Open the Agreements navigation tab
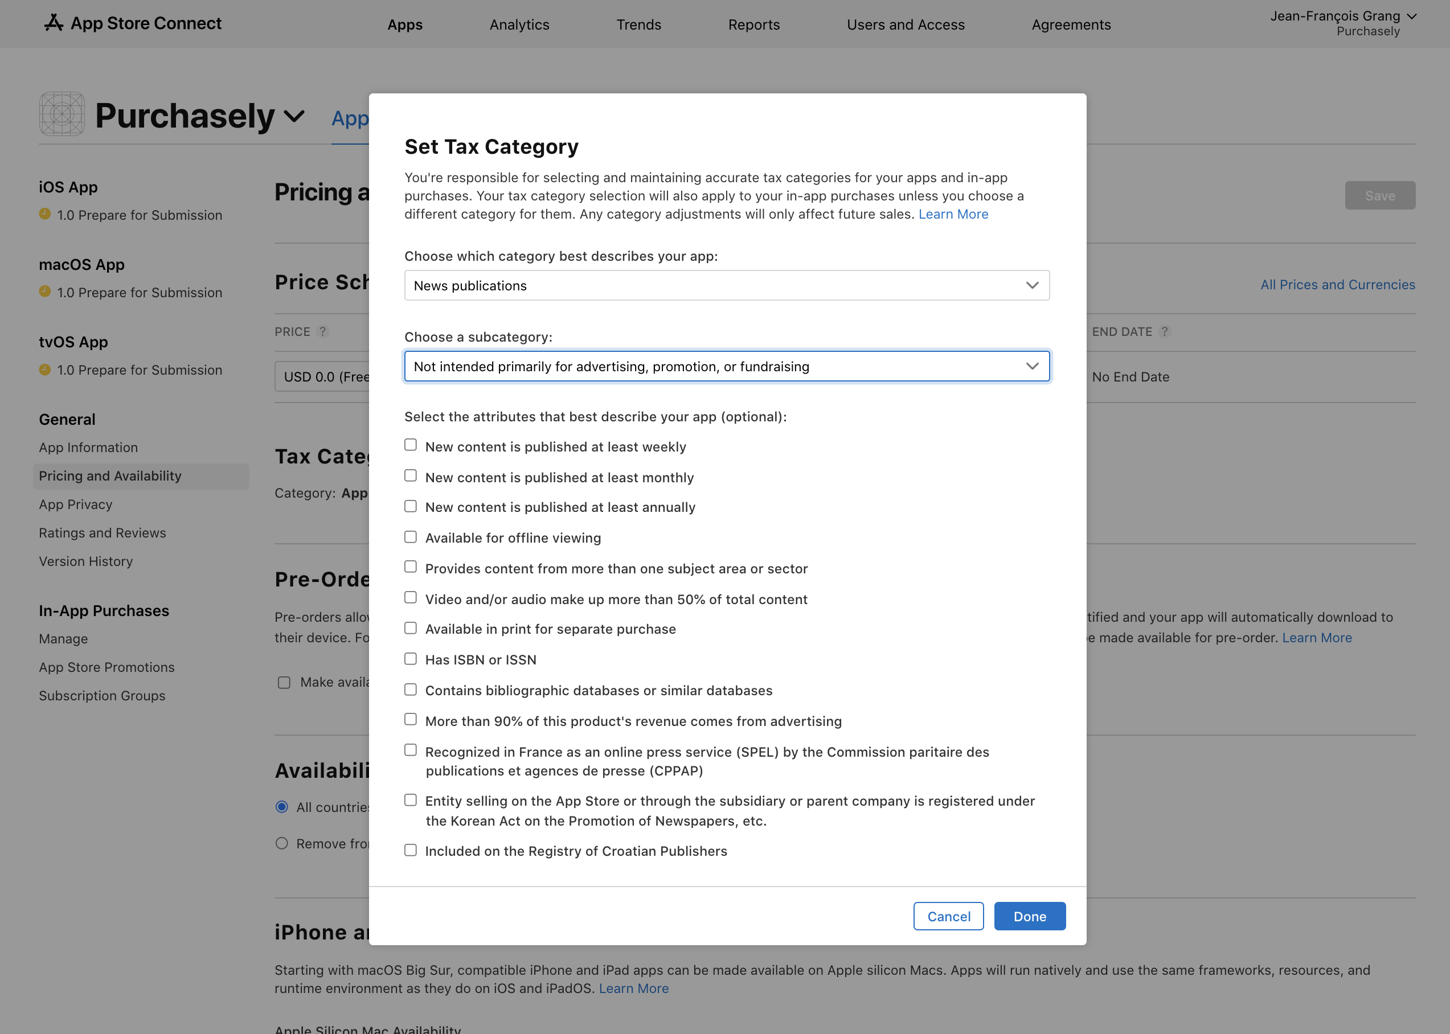The width and height of the screenshot is (1450, 1034). click(1071, 24)
